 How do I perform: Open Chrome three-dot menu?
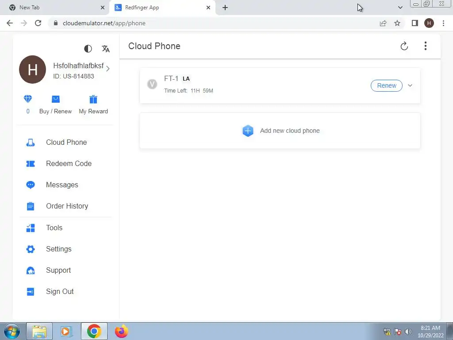coord(443,23)
